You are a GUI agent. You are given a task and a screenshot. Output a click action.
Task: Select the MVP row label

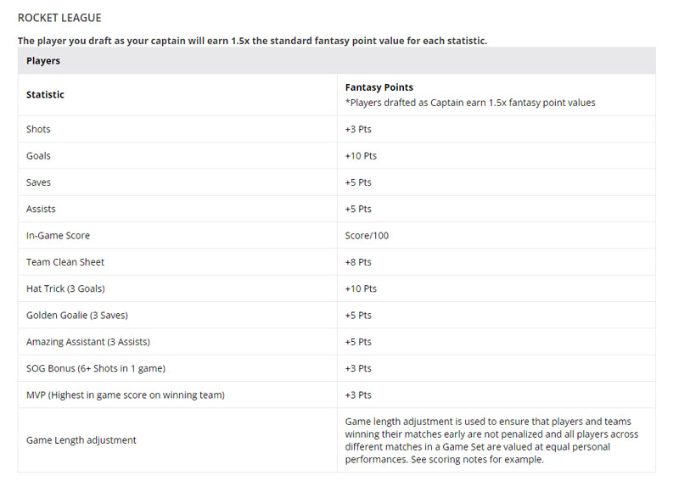(x=126, y=395)
